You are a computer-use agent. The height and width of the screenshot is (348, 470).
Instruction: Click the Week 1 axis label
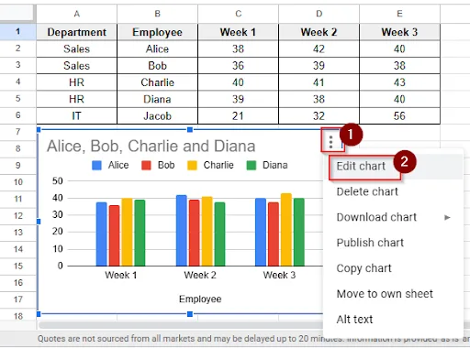click(121, 275)
